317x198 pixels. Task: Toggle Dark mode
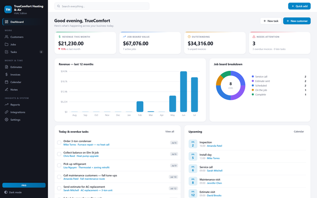point(13,193)
